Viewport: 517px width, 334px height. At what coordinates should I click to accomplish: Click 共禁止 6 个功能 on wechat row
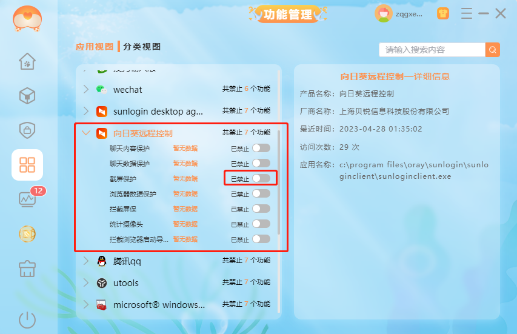point(246,89)
